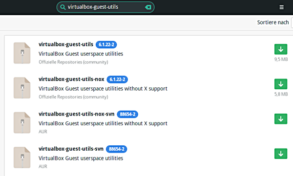Open virtualbox-guest-utils-nox-svn package title
The image size is (293, 176).
(77, 114)
